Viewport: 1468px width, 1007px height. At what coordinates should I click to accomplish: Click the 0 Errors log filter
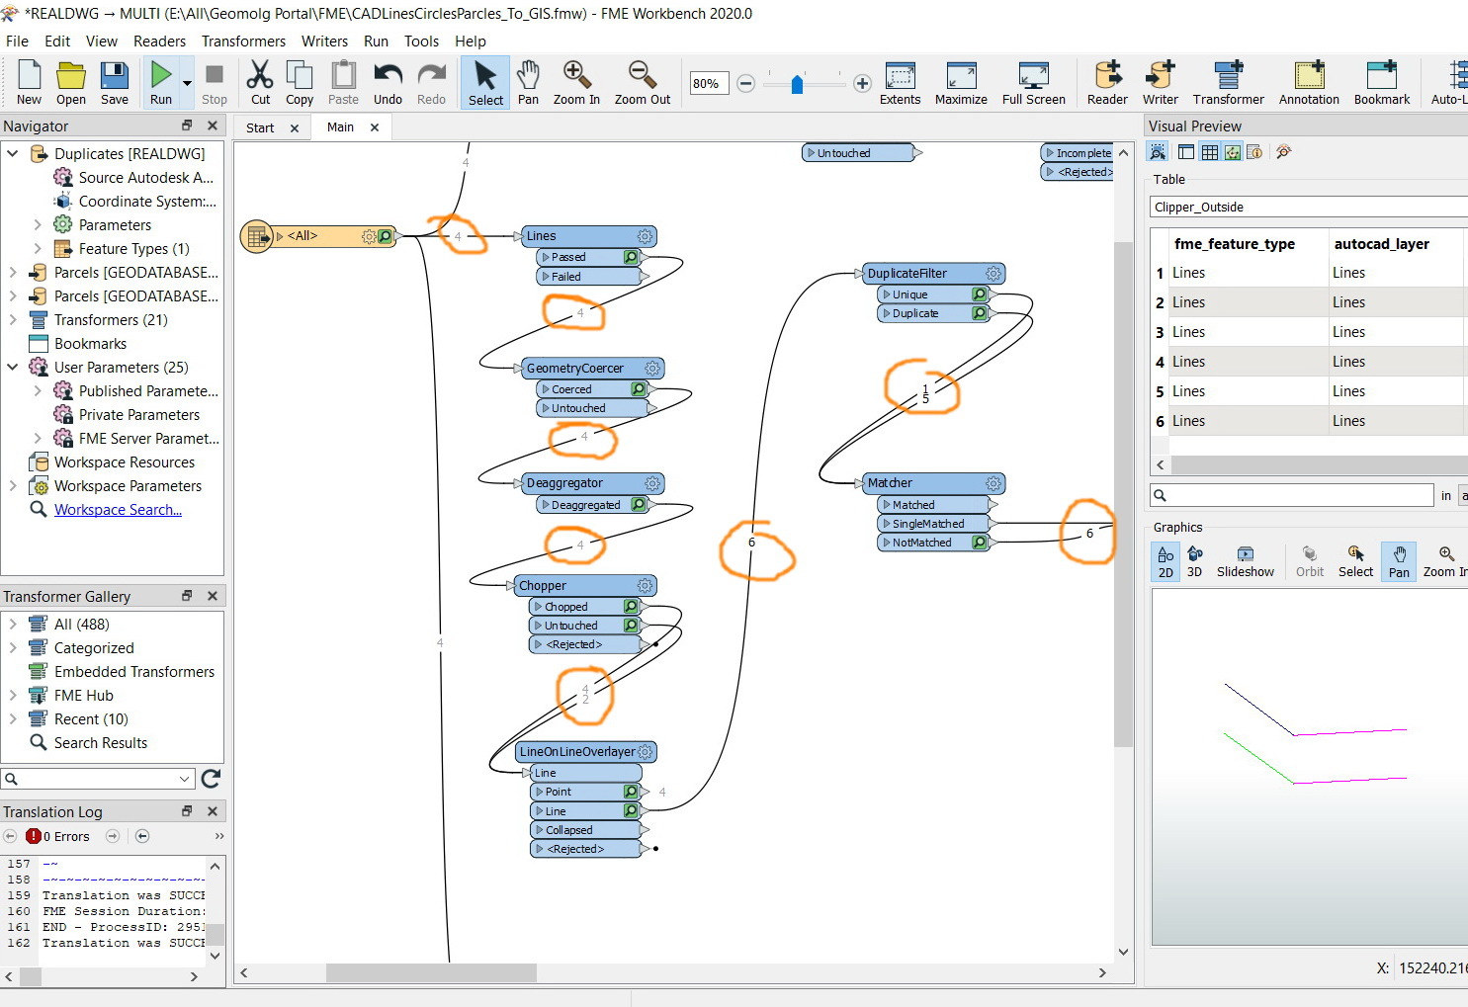[57, 836]
